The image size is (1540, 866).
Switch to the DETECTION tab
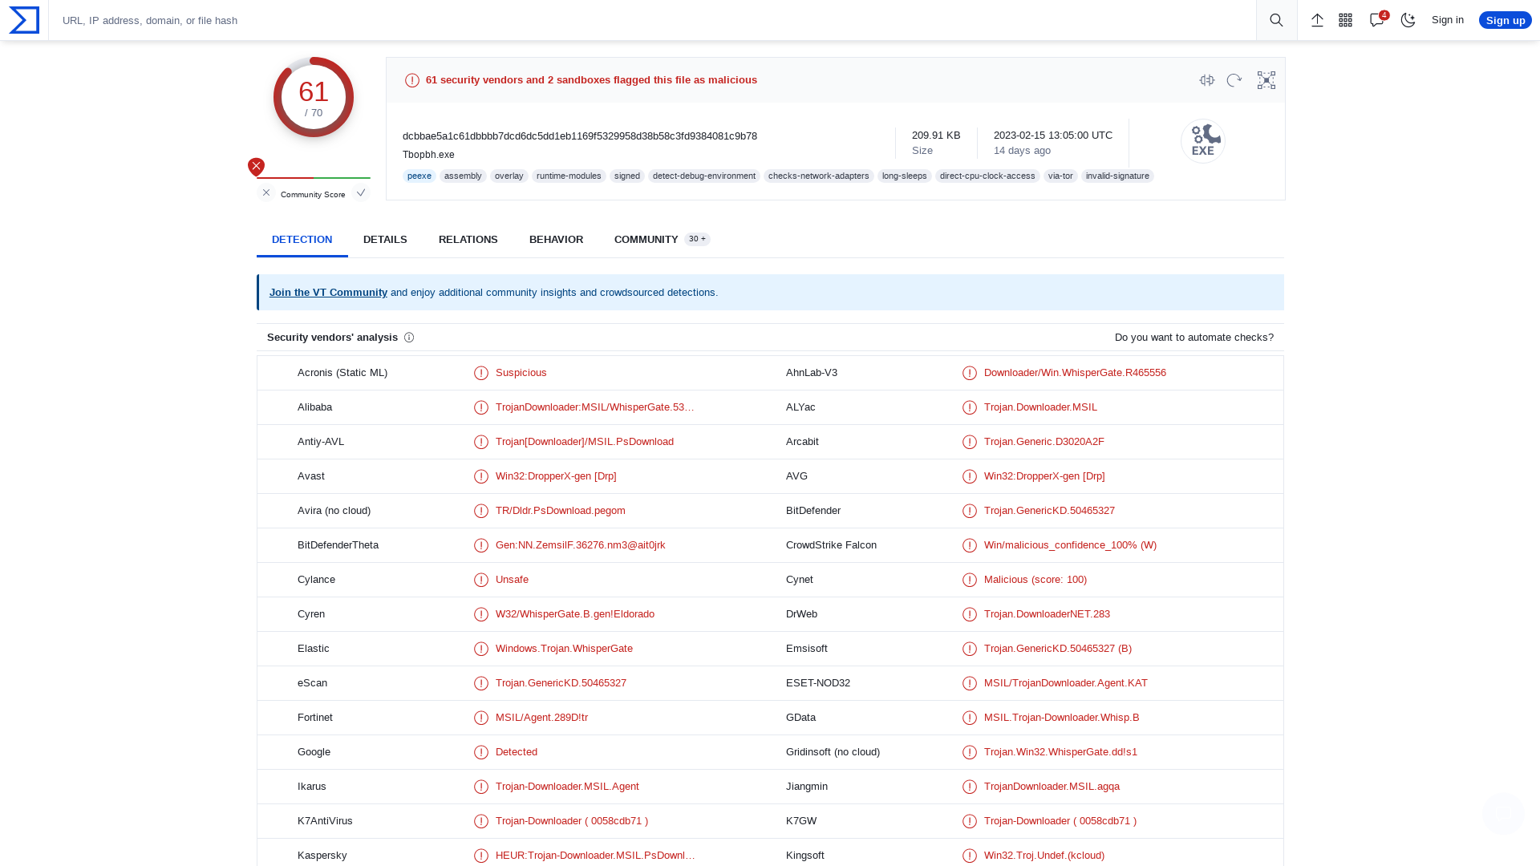click(302, 240)
